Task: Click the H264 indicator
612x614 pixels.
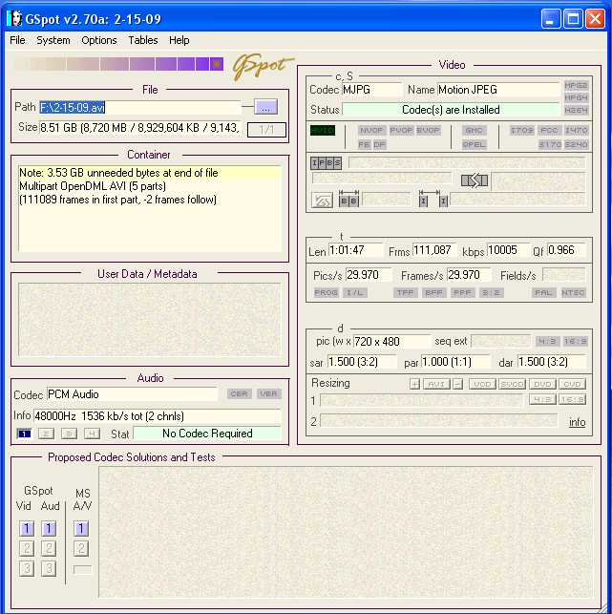Action: 576,111
